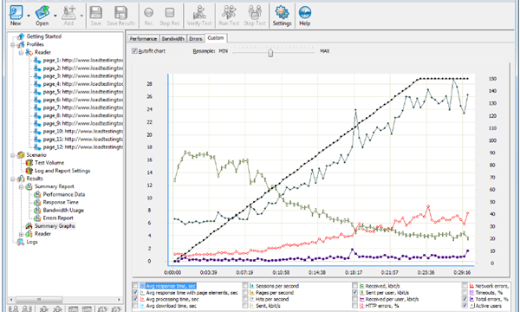Viewport: 520px width, 312px height.
Task: Open the Add button dropdown arrow
Action: [x=81, y=16]
